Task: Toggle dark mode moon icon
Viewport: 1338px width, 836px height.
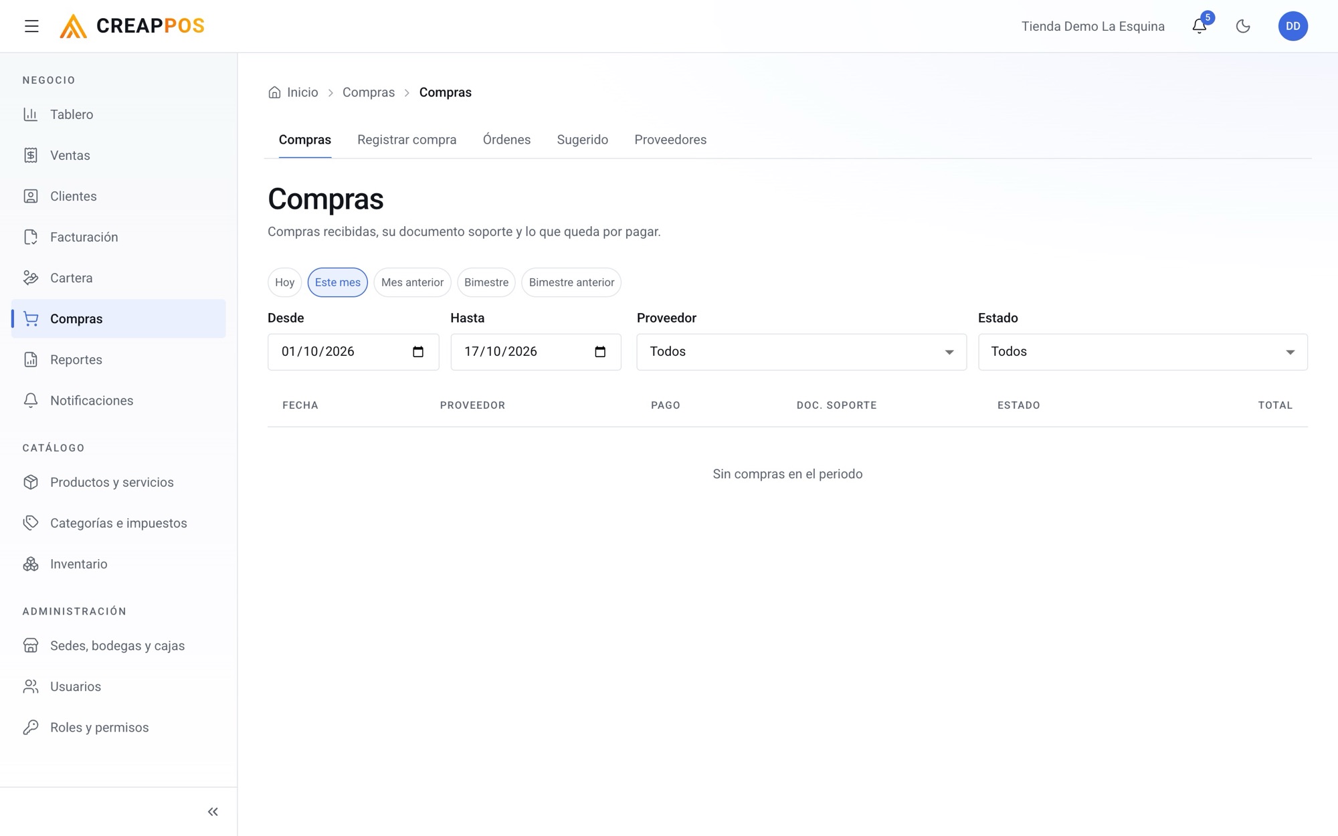Action: tap(1243, 26)
